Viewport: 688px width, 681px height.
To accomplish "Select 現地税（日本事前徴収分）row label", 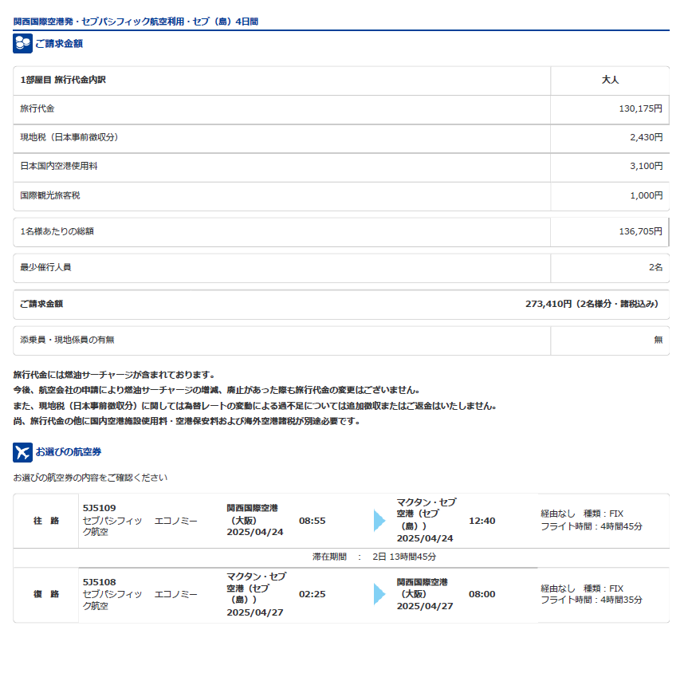I will point(69,137).
